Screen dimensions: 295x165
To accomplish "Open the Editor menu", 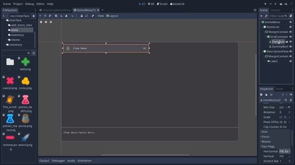I will [40, 4].
